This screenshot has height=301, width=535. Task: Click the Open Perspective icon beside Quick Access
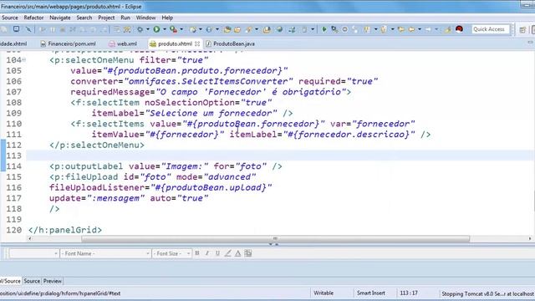522,30
